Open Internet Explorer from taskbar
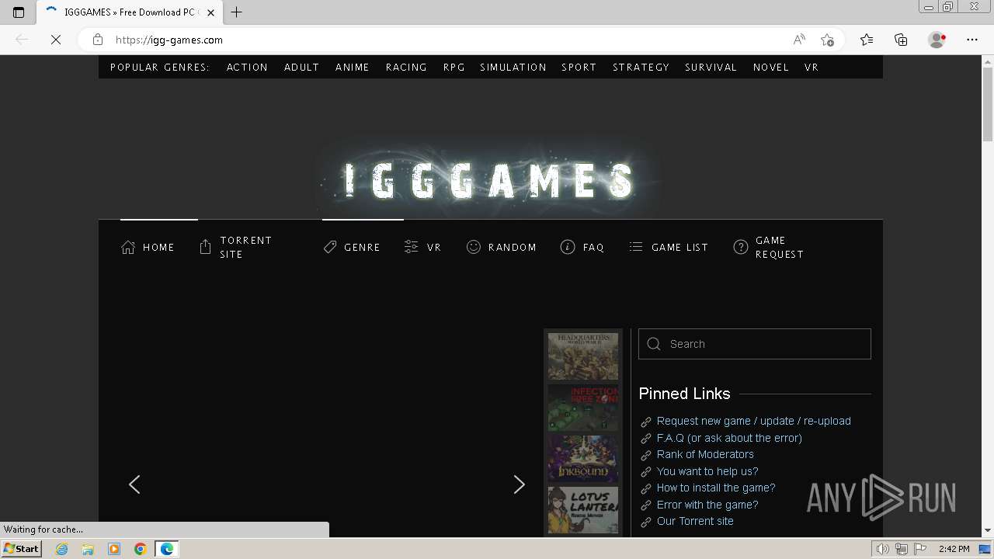 click(62, 549)
